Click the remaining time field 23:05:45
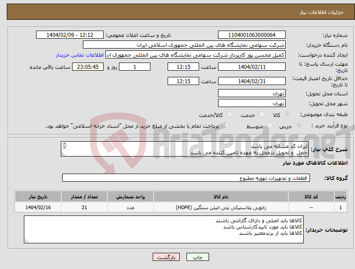Screen dimensions: 355x269 (88, 67)
